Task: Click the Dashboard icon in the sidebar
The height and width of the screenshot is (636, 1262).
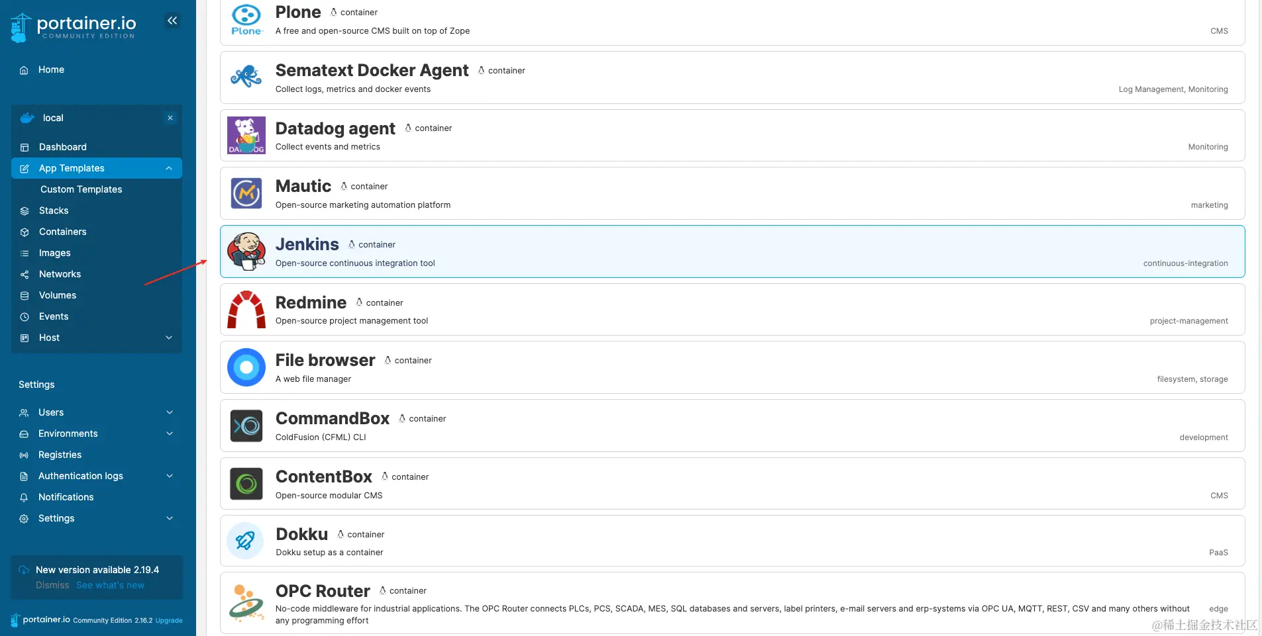Action: (x=25, y=148)
